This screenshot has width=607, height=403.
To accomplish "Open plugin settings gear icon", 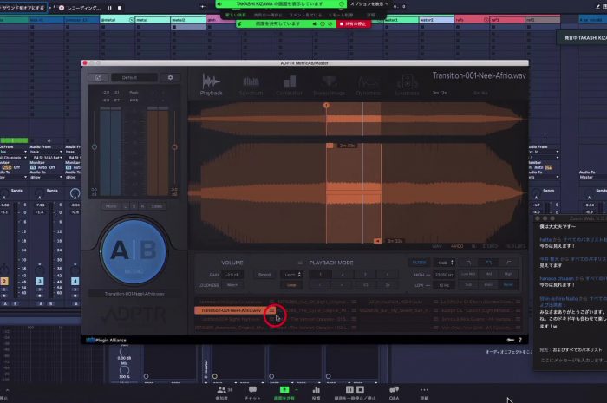I will tap(170, 78).
